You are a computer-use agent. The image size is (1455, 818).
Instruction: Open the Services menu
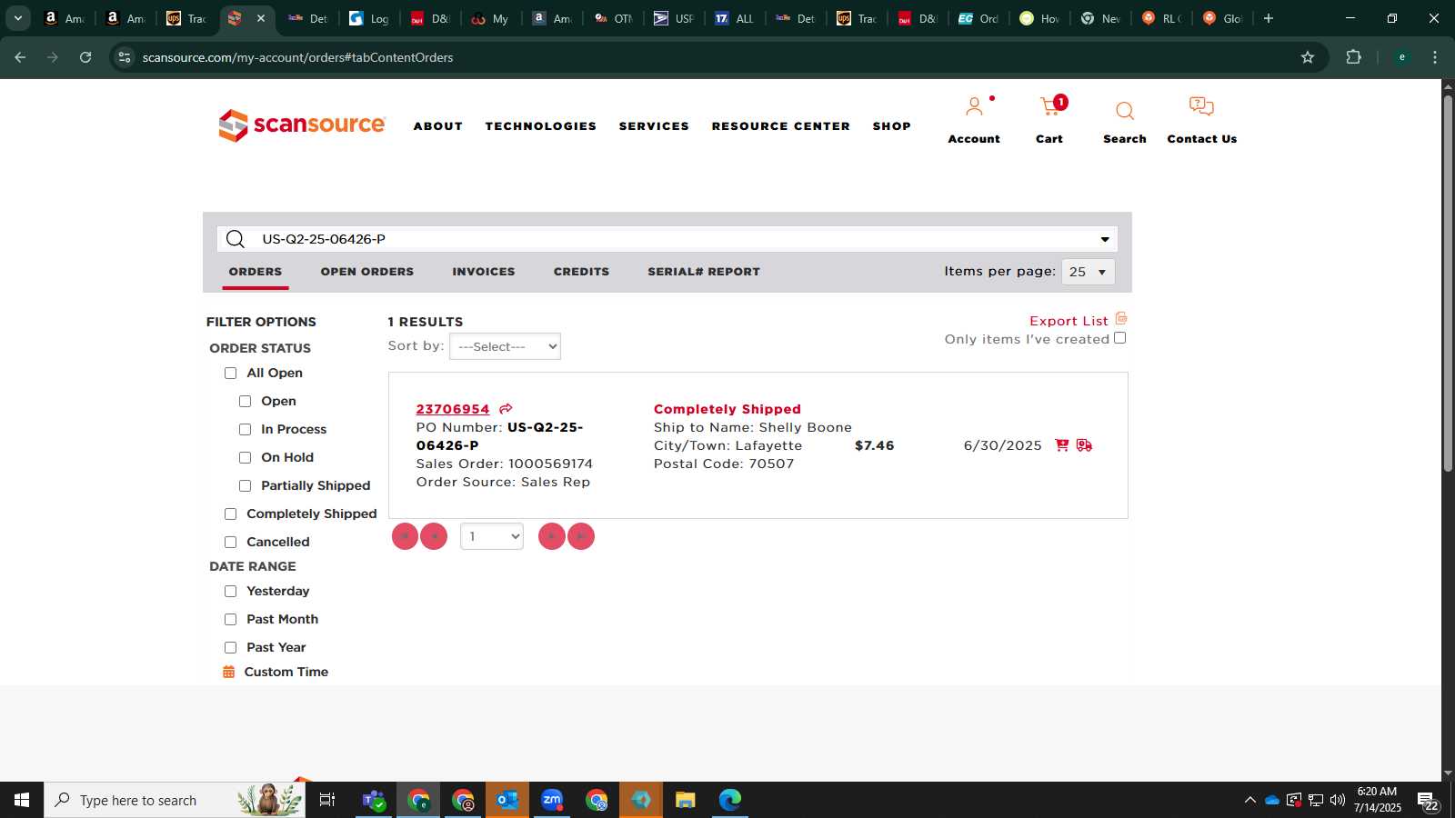[x=654, y=126]
